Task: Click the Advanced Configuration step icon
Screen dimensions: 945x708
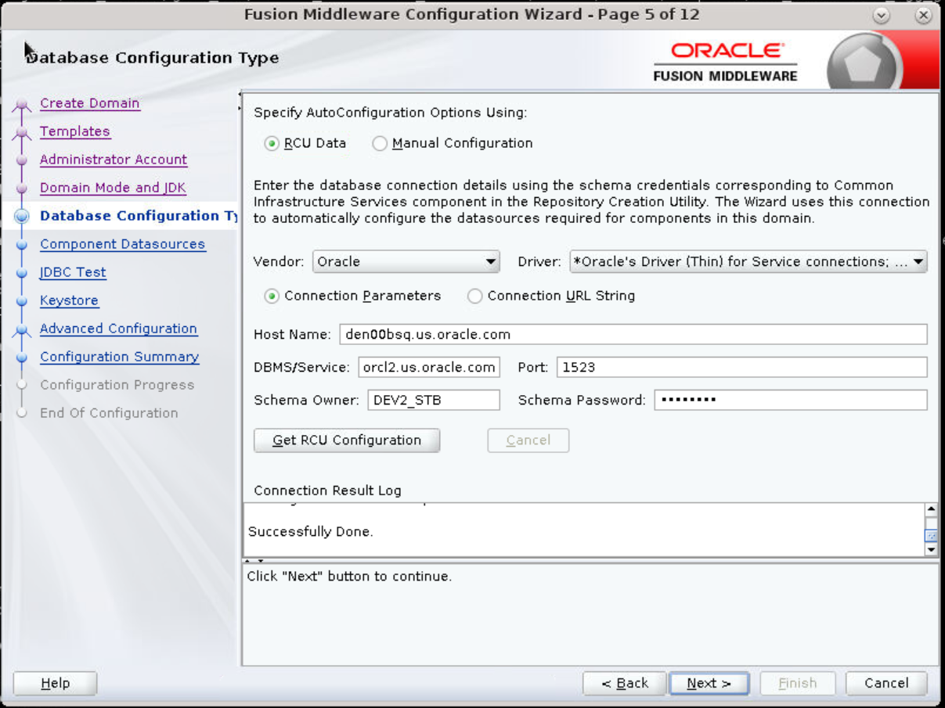Action: 22,331
